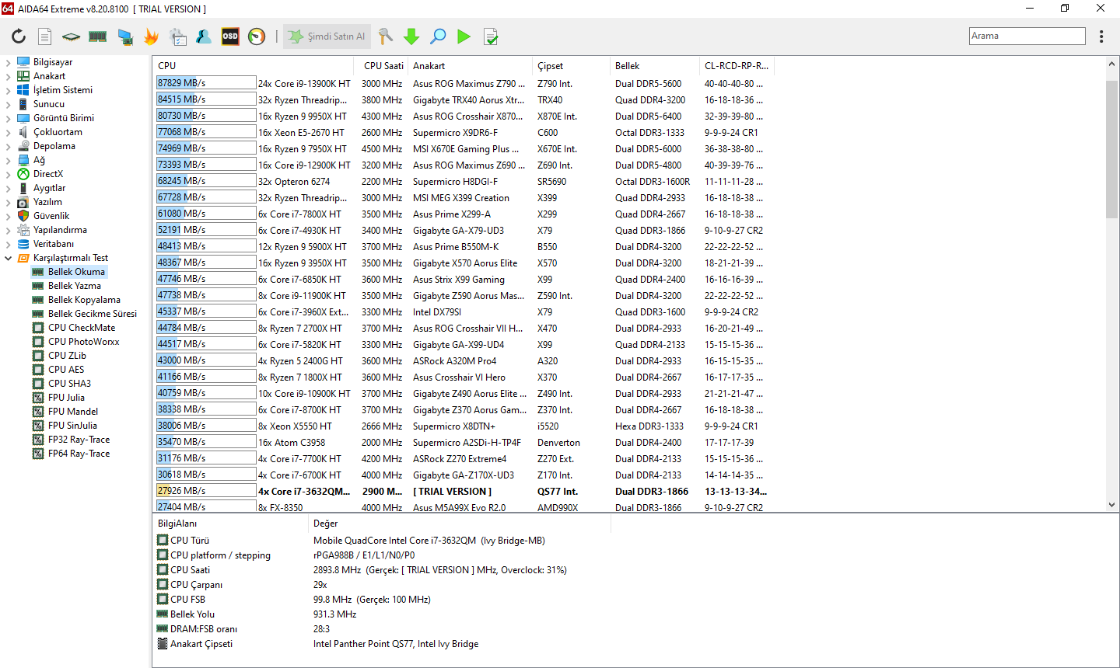
Task: Click the magnifier search toolbar icon
Action: click(438, 37)
